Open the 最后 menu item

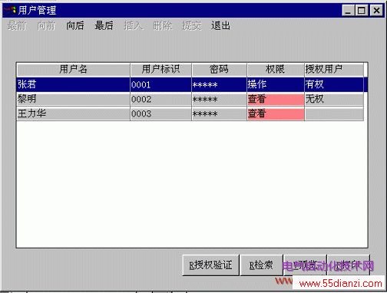click(104, 26)
